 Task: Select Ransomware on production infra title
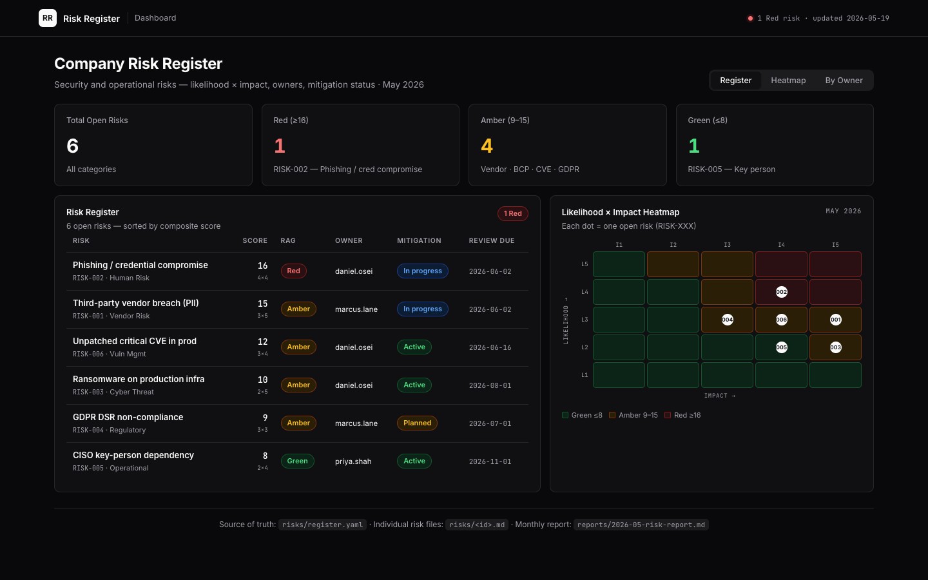coord(139,379)
